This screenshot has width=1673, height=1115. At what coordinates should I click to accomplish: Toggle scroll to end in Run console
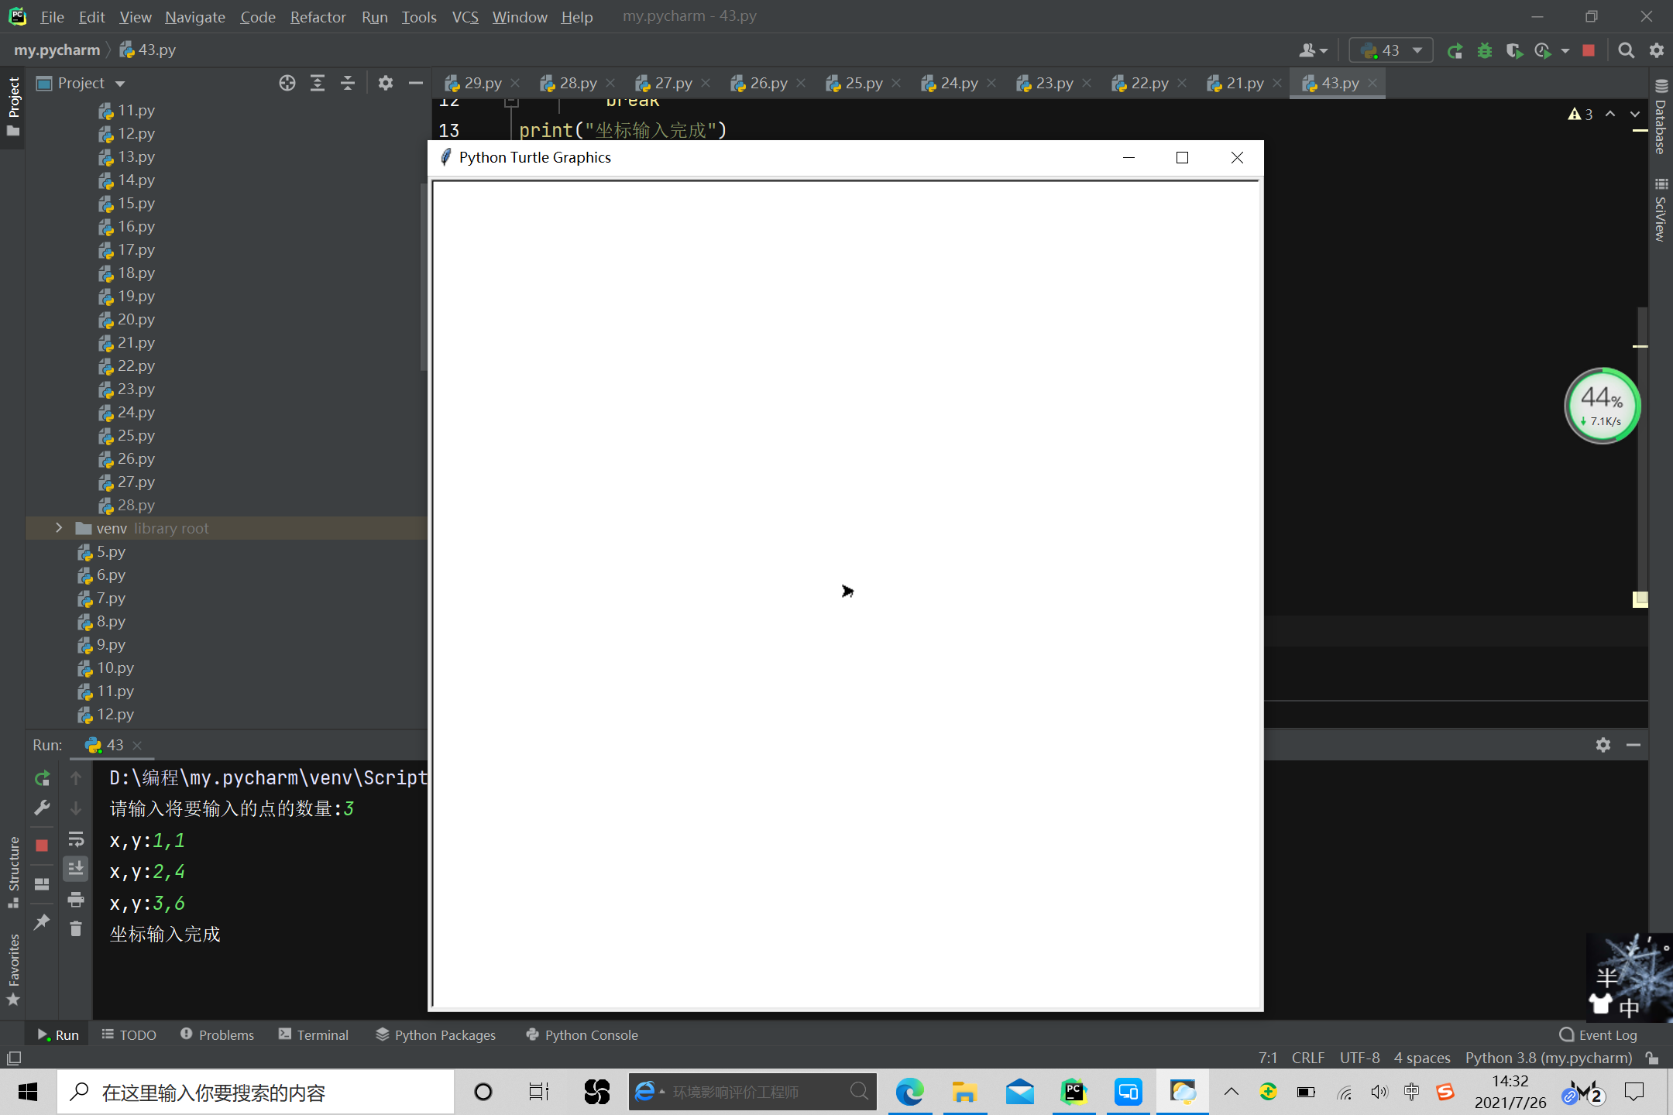[x=76, y=869]
